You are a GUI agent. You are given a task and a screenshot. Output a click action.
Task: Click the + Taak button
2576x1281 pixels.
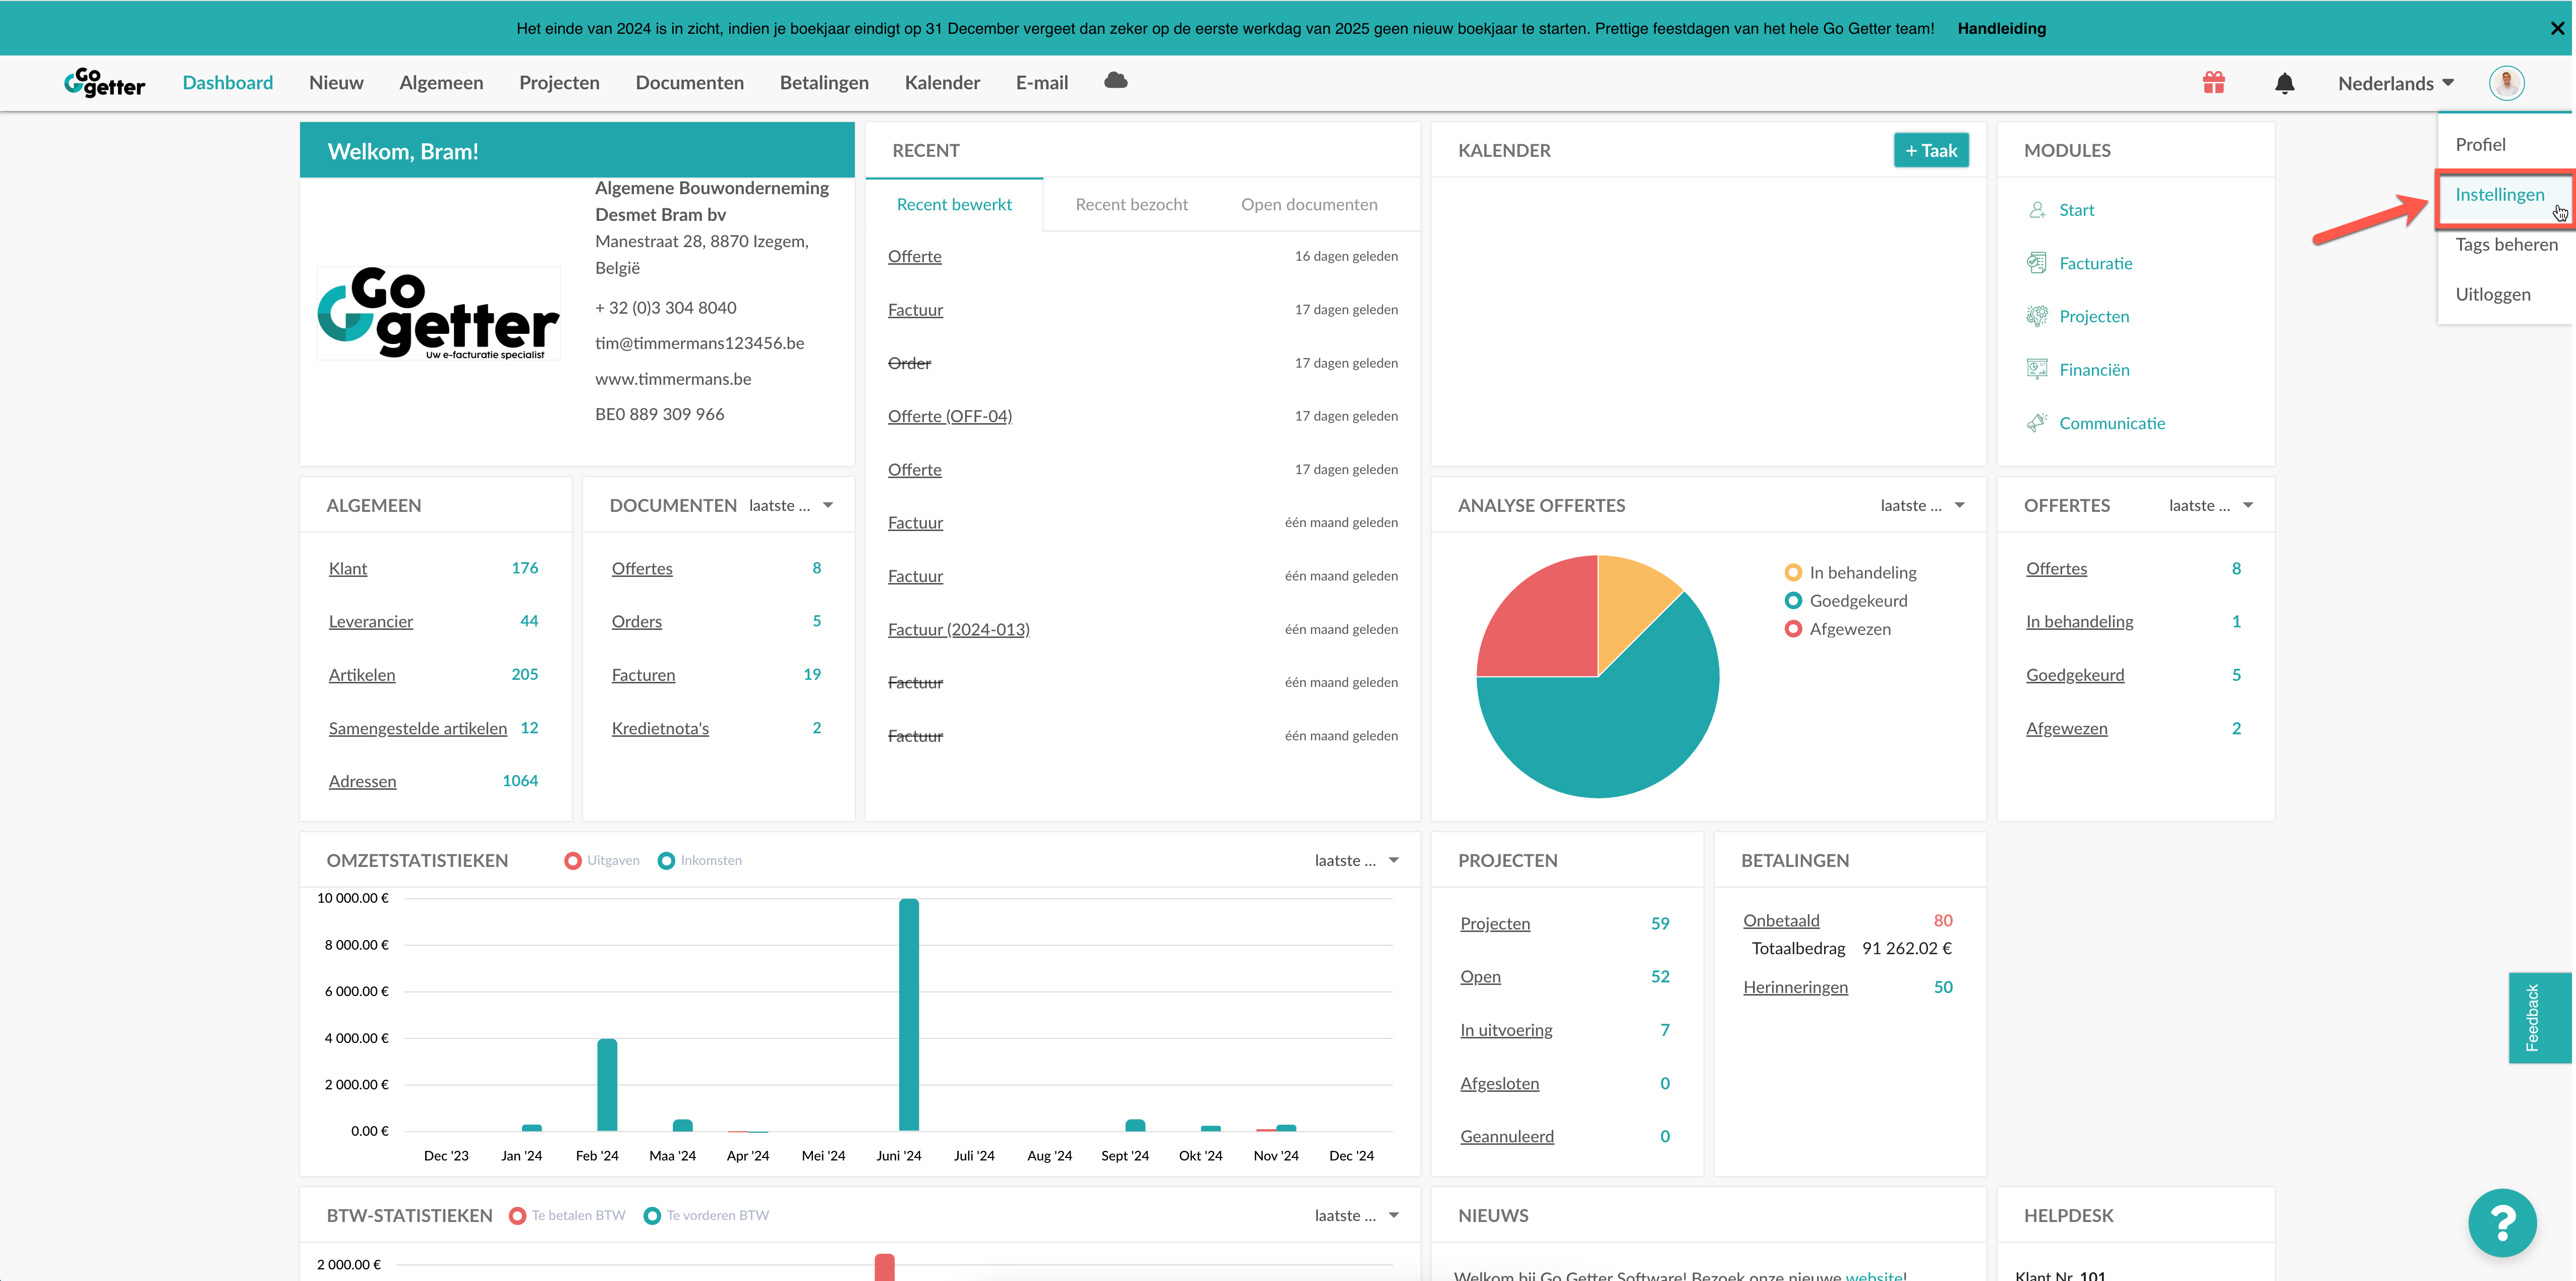pyautogui.click(x=1931, y=151)
